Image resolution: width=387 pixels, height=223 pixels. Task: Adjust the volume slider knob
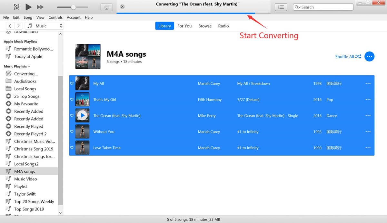[x=74, y=7]
